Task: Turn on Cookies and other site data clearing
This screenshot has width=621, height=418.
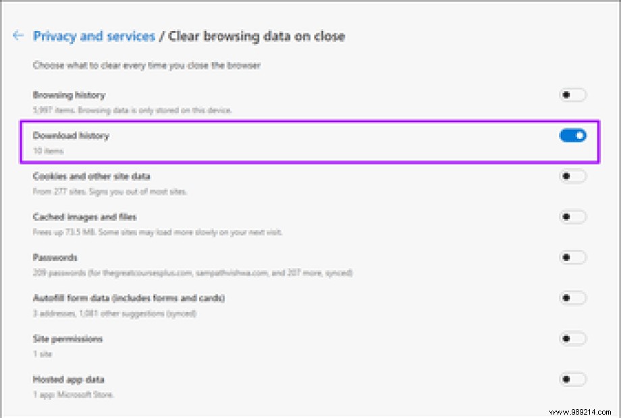Action: point(572,176)
